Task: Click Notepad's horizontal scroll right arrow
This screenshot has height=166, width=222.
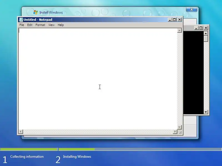Action: pyautogui.click(x=175, y=132)
